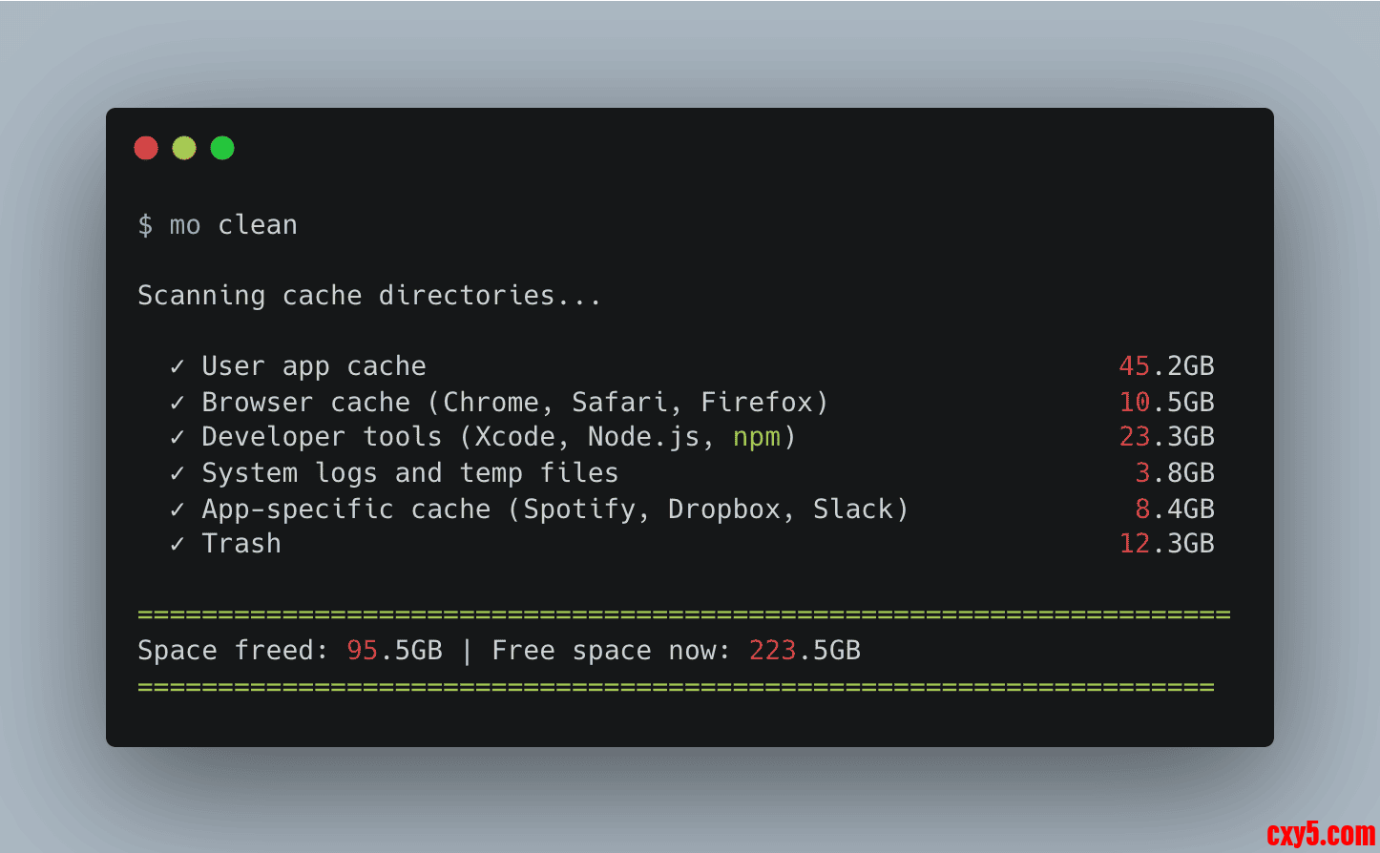Click the cxy5.com watermark link
This screenshot has height=853, width=1380.
pyautogui.click(x=1321, y=835)
